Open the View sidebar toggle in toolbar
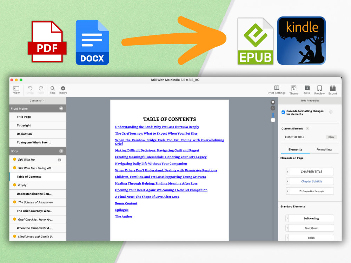Screen dimensions: 351x263 (x=16, y=88)
